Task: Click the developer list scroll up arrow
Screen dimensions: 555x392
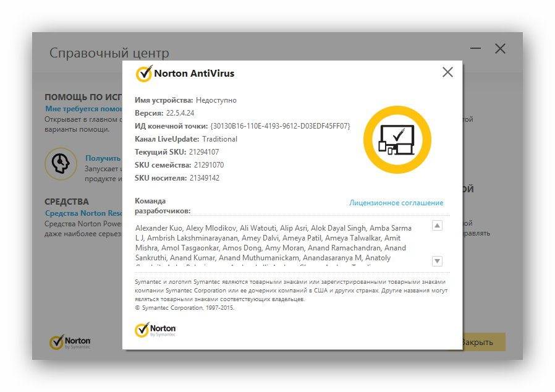Action: coord(437,226)
